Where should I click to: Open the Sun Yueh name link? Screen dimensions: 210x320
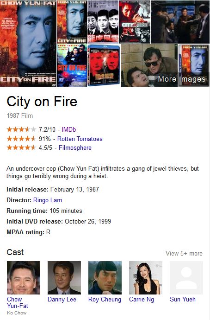(183, 300)
